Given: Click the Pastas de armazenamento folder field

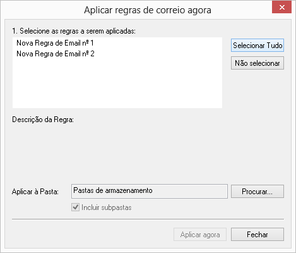Looking at the screenshot, I should pos(150,191).
